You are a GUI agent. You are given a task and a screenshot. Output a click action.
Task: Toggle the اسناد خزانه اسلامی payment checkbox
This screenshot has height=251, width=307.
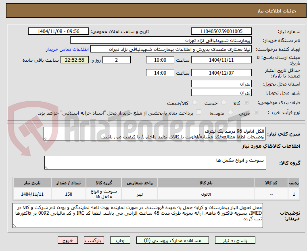(x=198, y=112)
